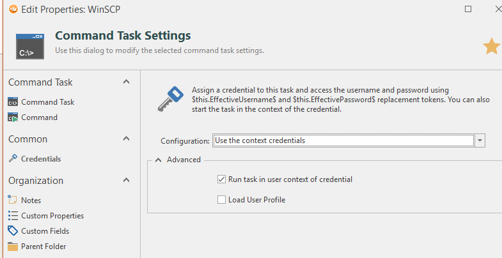
Task: Click the Configuration field showing context credentials
Action: (343, 140)
